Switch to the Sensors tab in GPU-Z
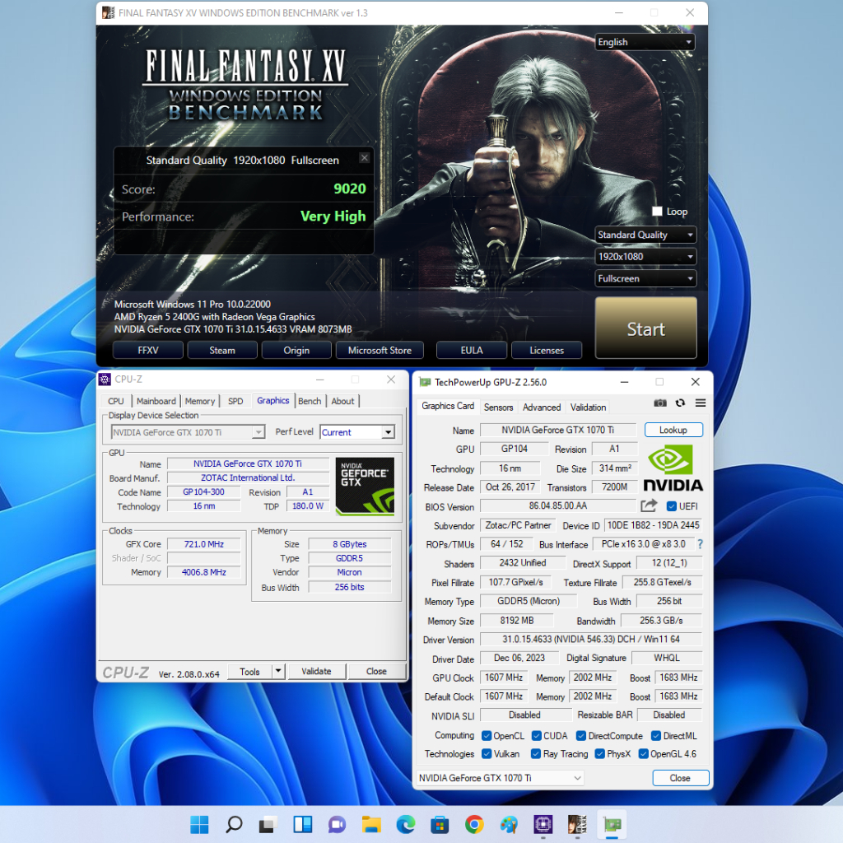 pyautogui.click(x=498, y=407)
